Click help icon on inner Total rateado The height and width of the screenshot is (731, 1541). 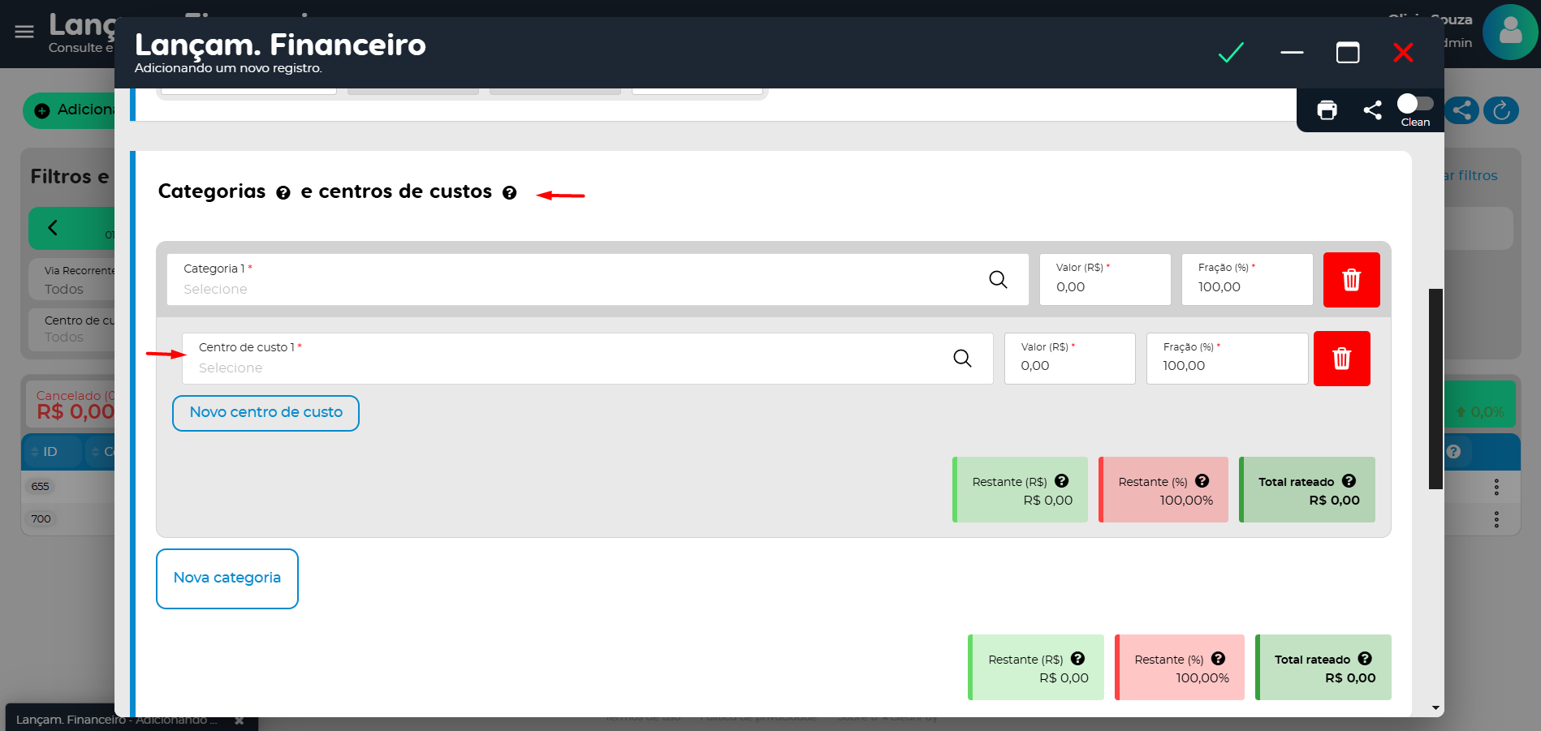coord(1349,481)
